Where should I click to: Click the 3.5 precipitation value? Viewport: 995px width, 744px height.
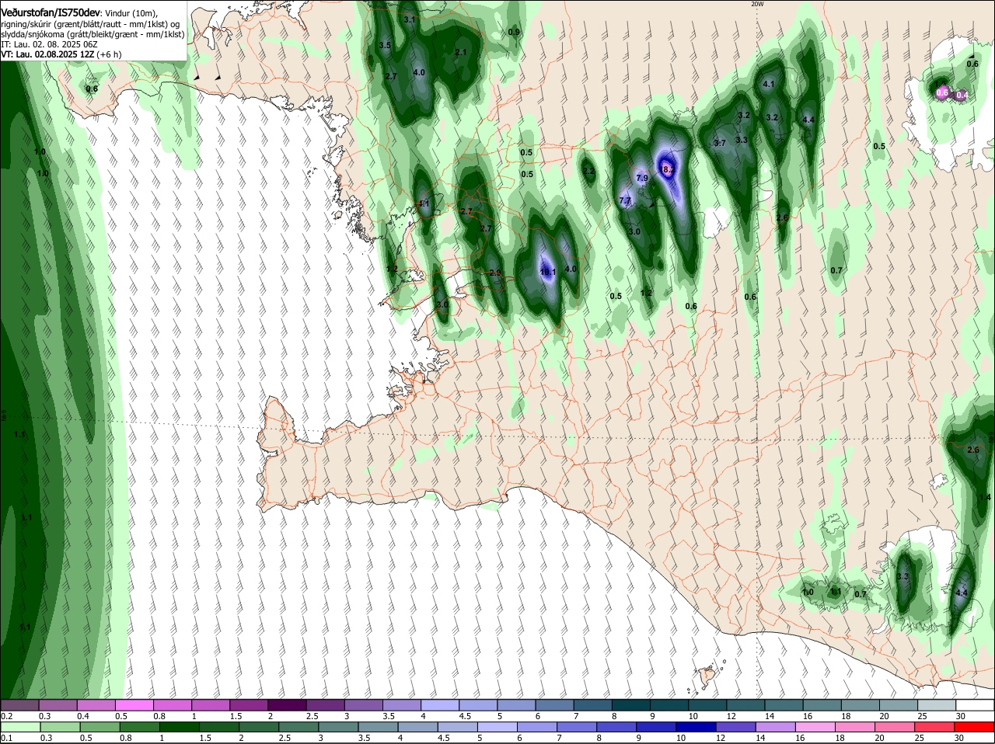pos(385,46)
